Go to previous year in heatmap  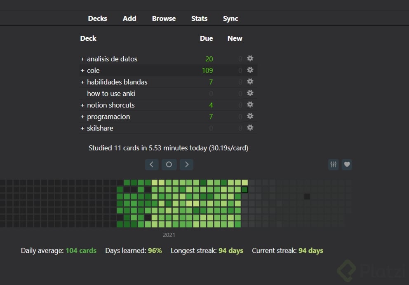coord(152,164)
